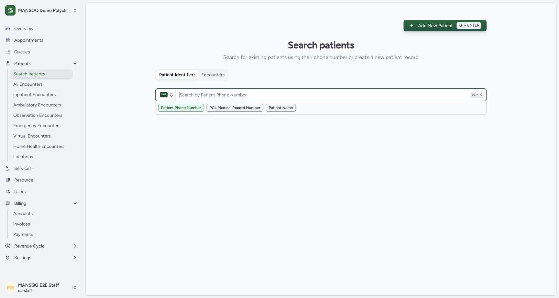Expand the Settings menu chevron
This screenshot has height=298, width=559.
pyautogui.click(x=75, y=258)
